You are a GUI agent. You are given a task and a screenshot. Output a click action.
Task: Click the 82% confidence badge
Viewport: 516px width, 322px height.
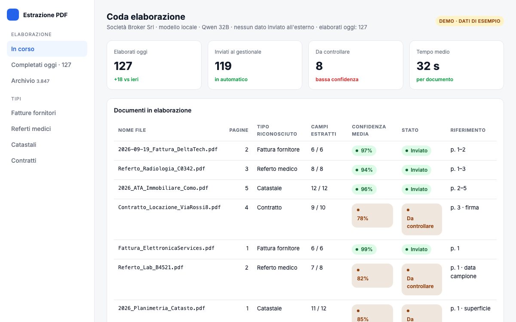(372, 276)
